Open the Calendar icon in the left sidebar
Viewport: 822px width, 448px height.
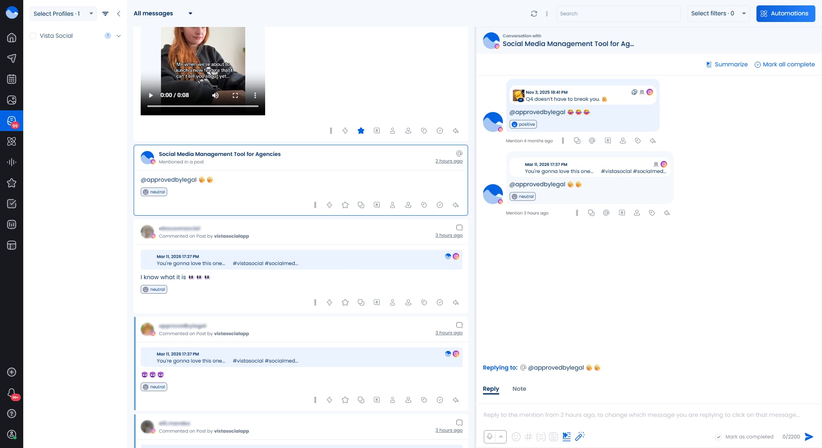[x=12, y=79]
